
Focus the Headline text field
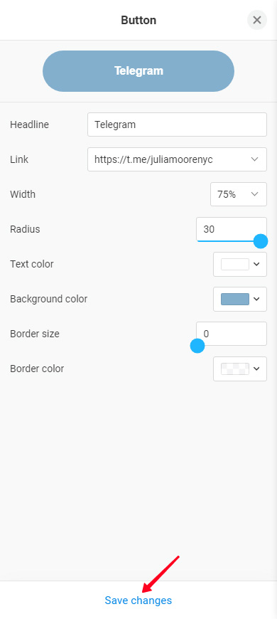coord(177,125)
